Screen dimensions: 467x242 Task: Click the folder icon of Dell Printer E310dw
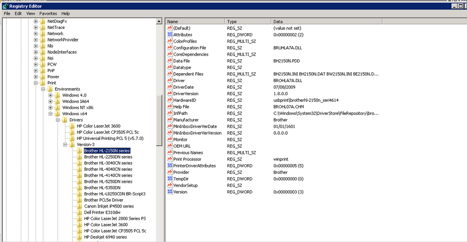coord(79,212)
